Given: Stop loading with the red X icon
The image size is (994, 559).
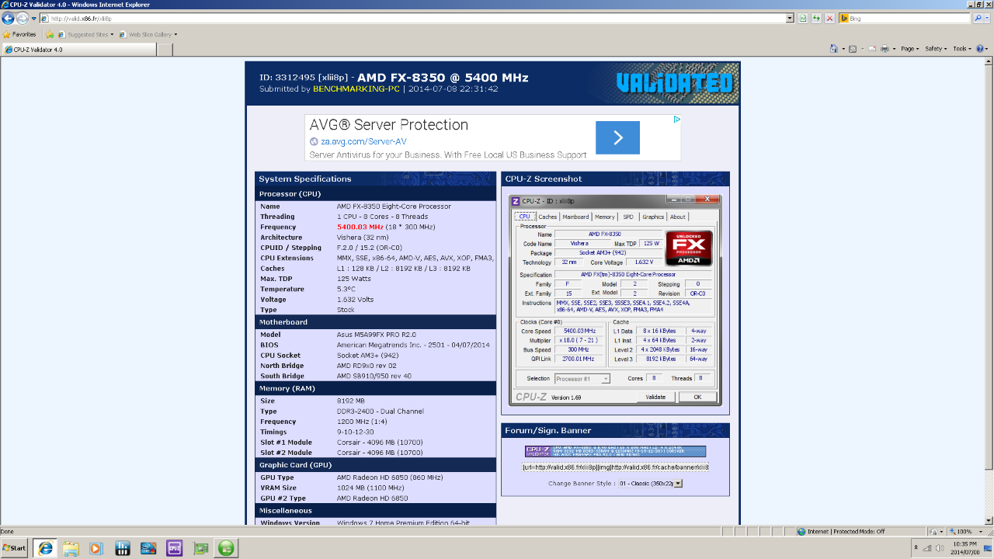Looking at the screenshot, I should (x=829, y=18).
